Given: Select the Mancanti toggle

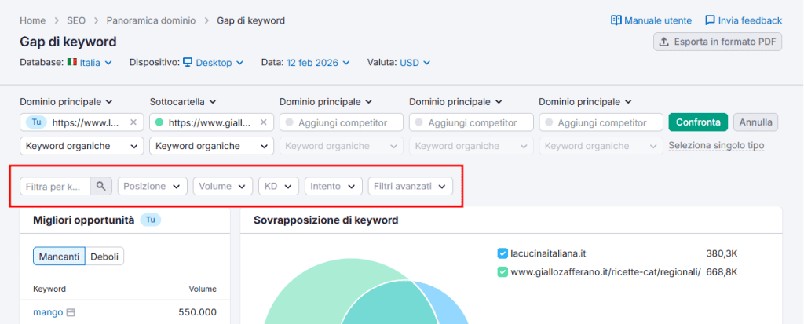Looking at the screenshot, I should (59, 257).
